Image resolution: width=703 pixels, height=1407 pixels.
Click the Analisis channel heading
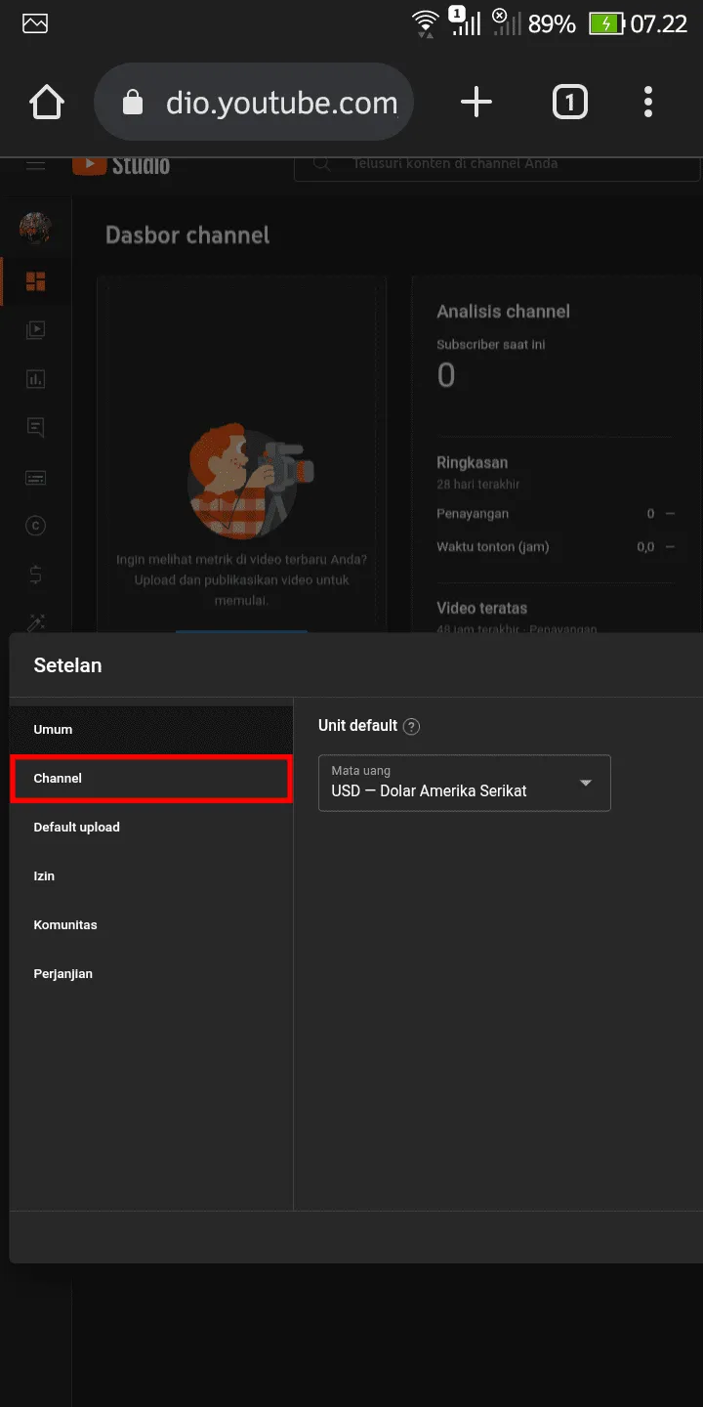[x=504, y=312]
